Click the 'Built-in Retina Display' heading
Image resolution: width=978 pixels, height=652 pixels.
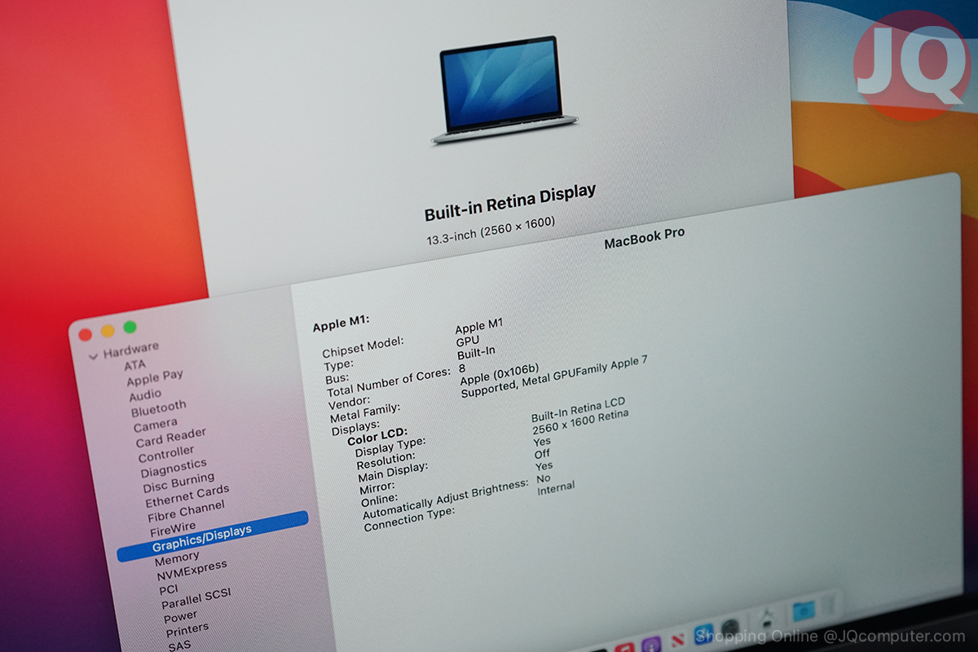pyautogui.click(x=510, y=203)
